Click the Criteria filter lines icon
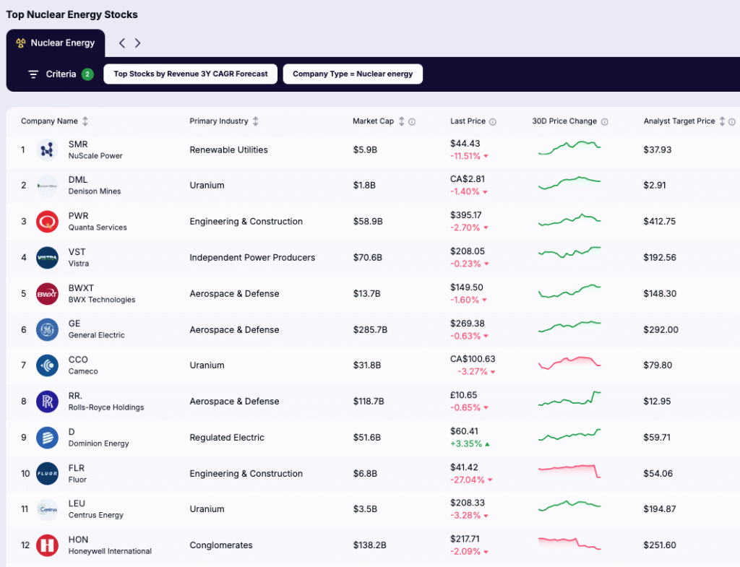 click(x=33, y=74)
